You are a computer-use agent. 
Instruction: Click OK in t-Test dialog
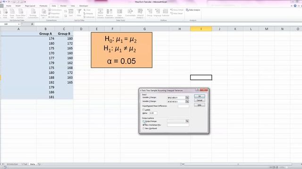[200, 96]
